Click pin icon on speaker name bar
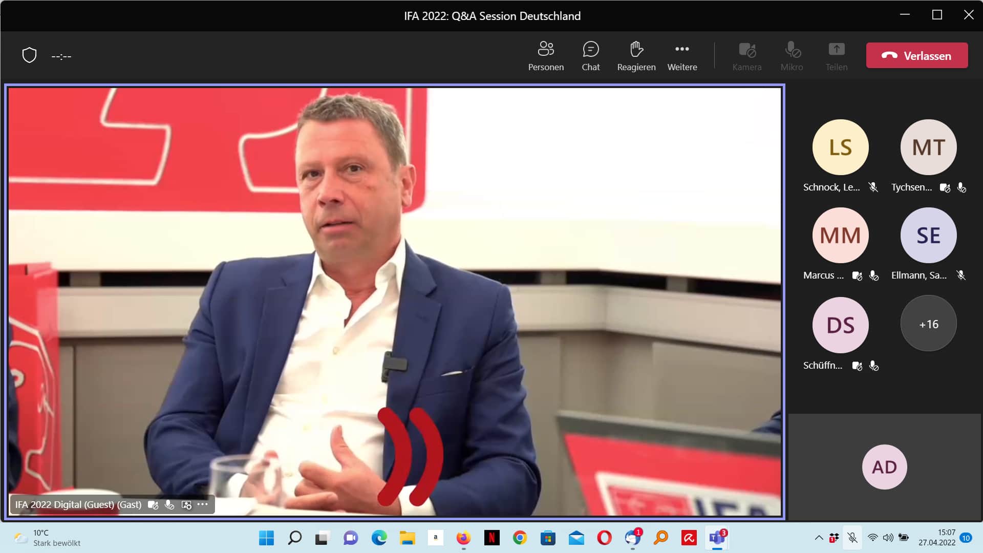 click(x=186, y=505)
